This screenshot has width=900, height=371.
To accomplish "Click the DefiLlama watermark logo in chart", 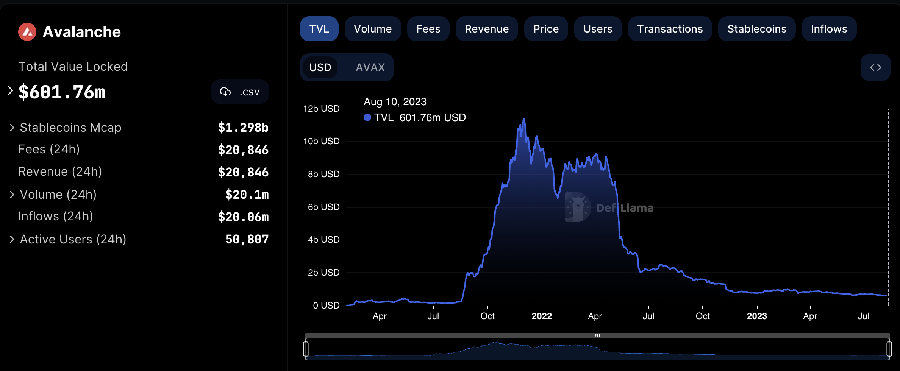I will [x=578, y=207].
